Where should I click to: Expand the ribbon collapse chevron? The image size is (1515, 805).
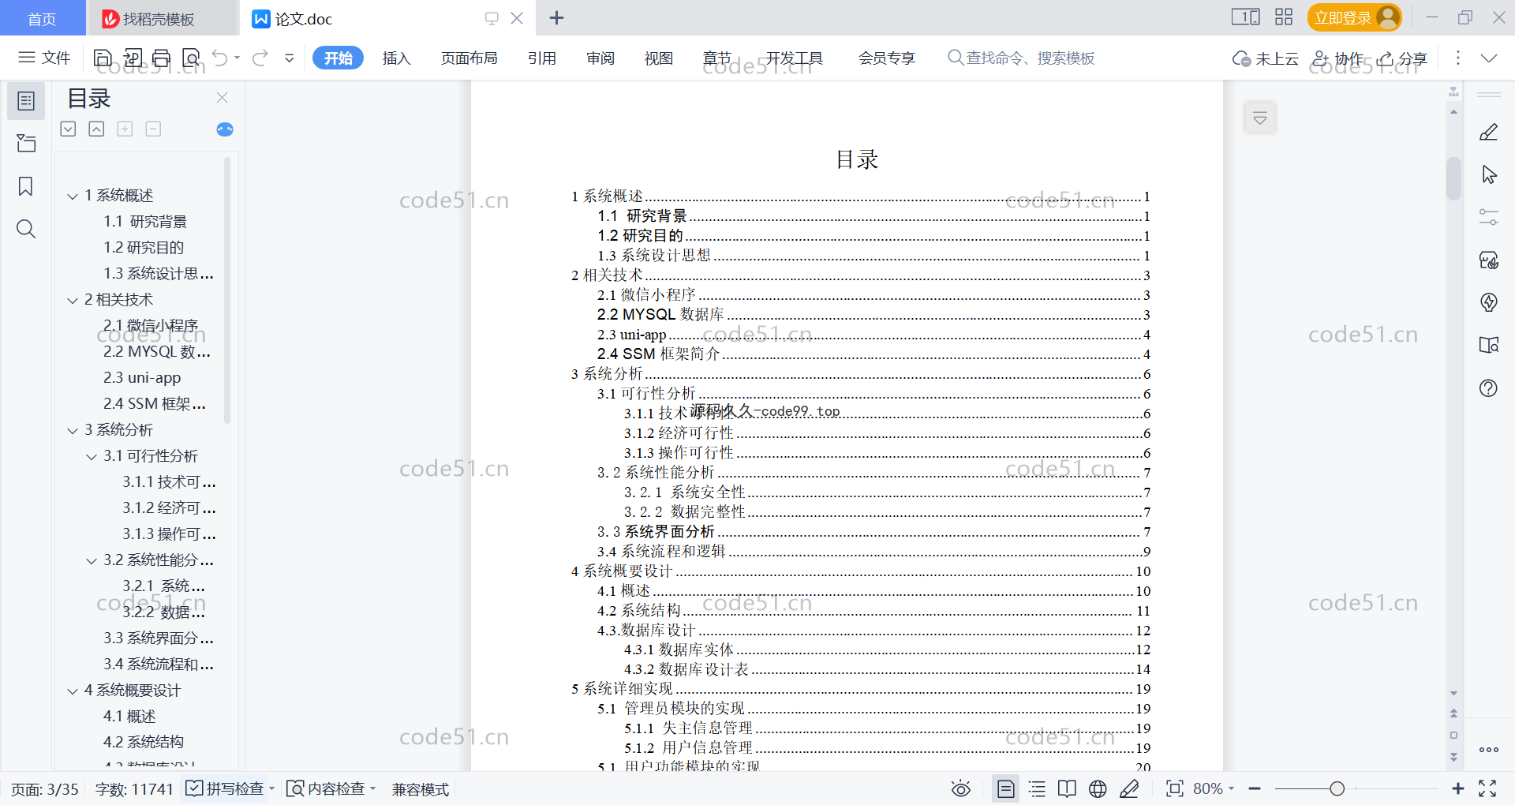(x=1489, y=58)
